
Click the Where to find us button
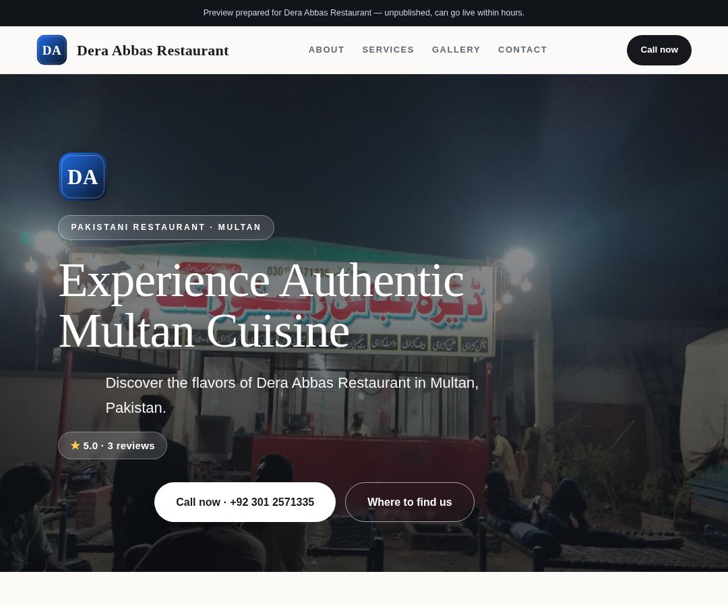point(410,502)
